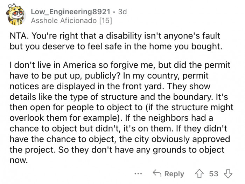Screen dimensions: 245x184
Task: Click the 3d comment timestamp
Action: pos(122,12)
